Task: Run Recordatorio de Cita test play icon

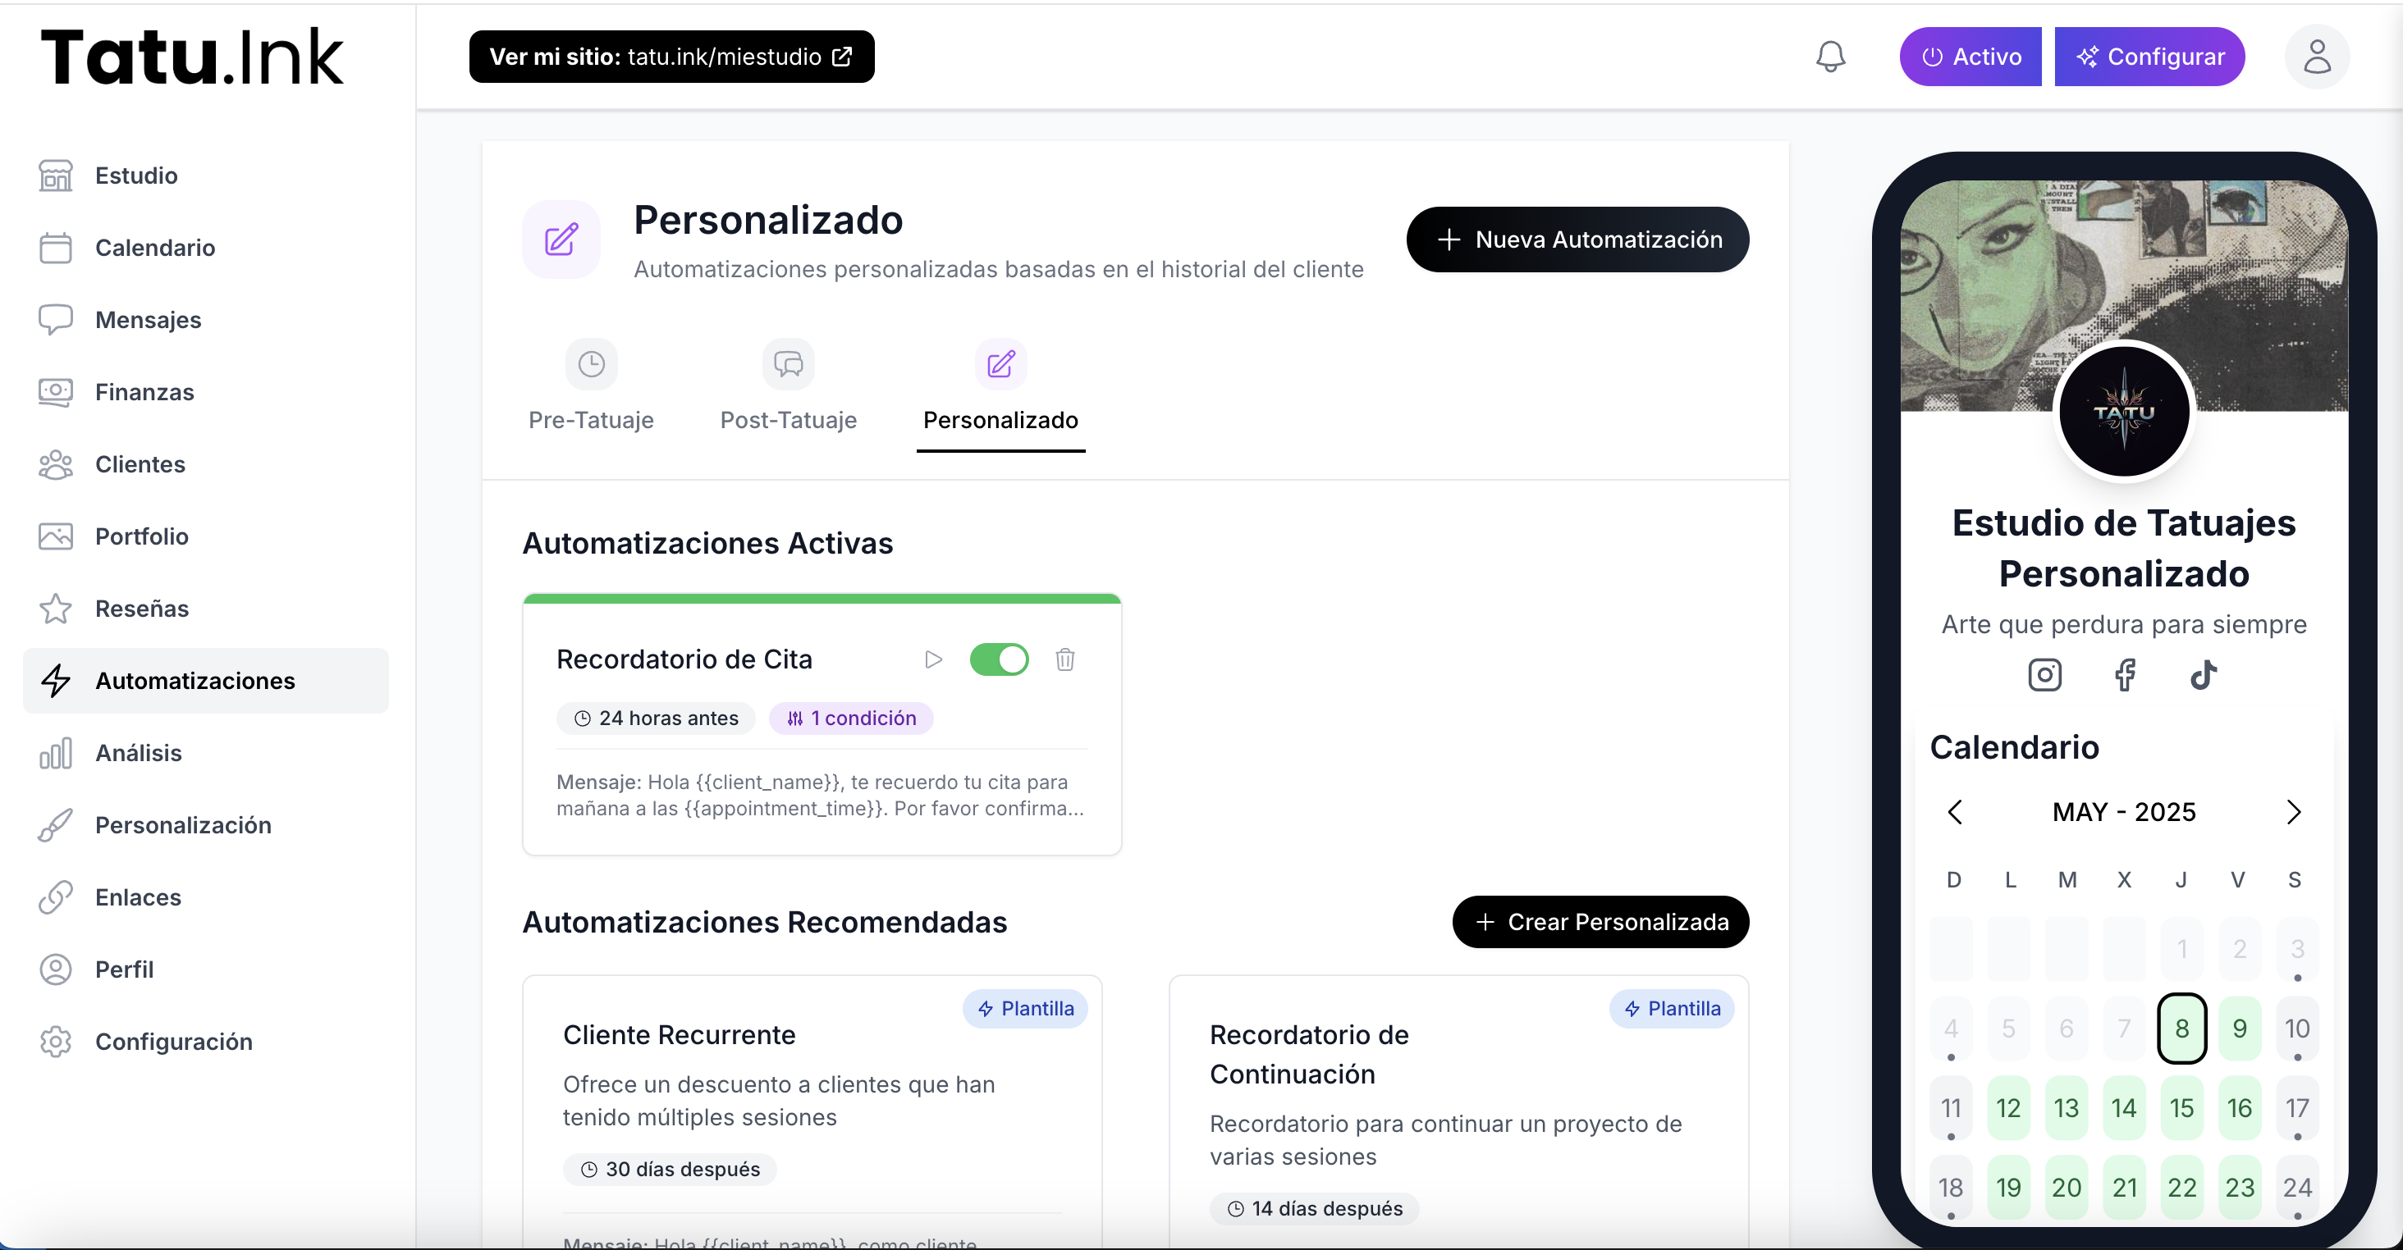Action: pyautogui.click(x=933, y=660)
